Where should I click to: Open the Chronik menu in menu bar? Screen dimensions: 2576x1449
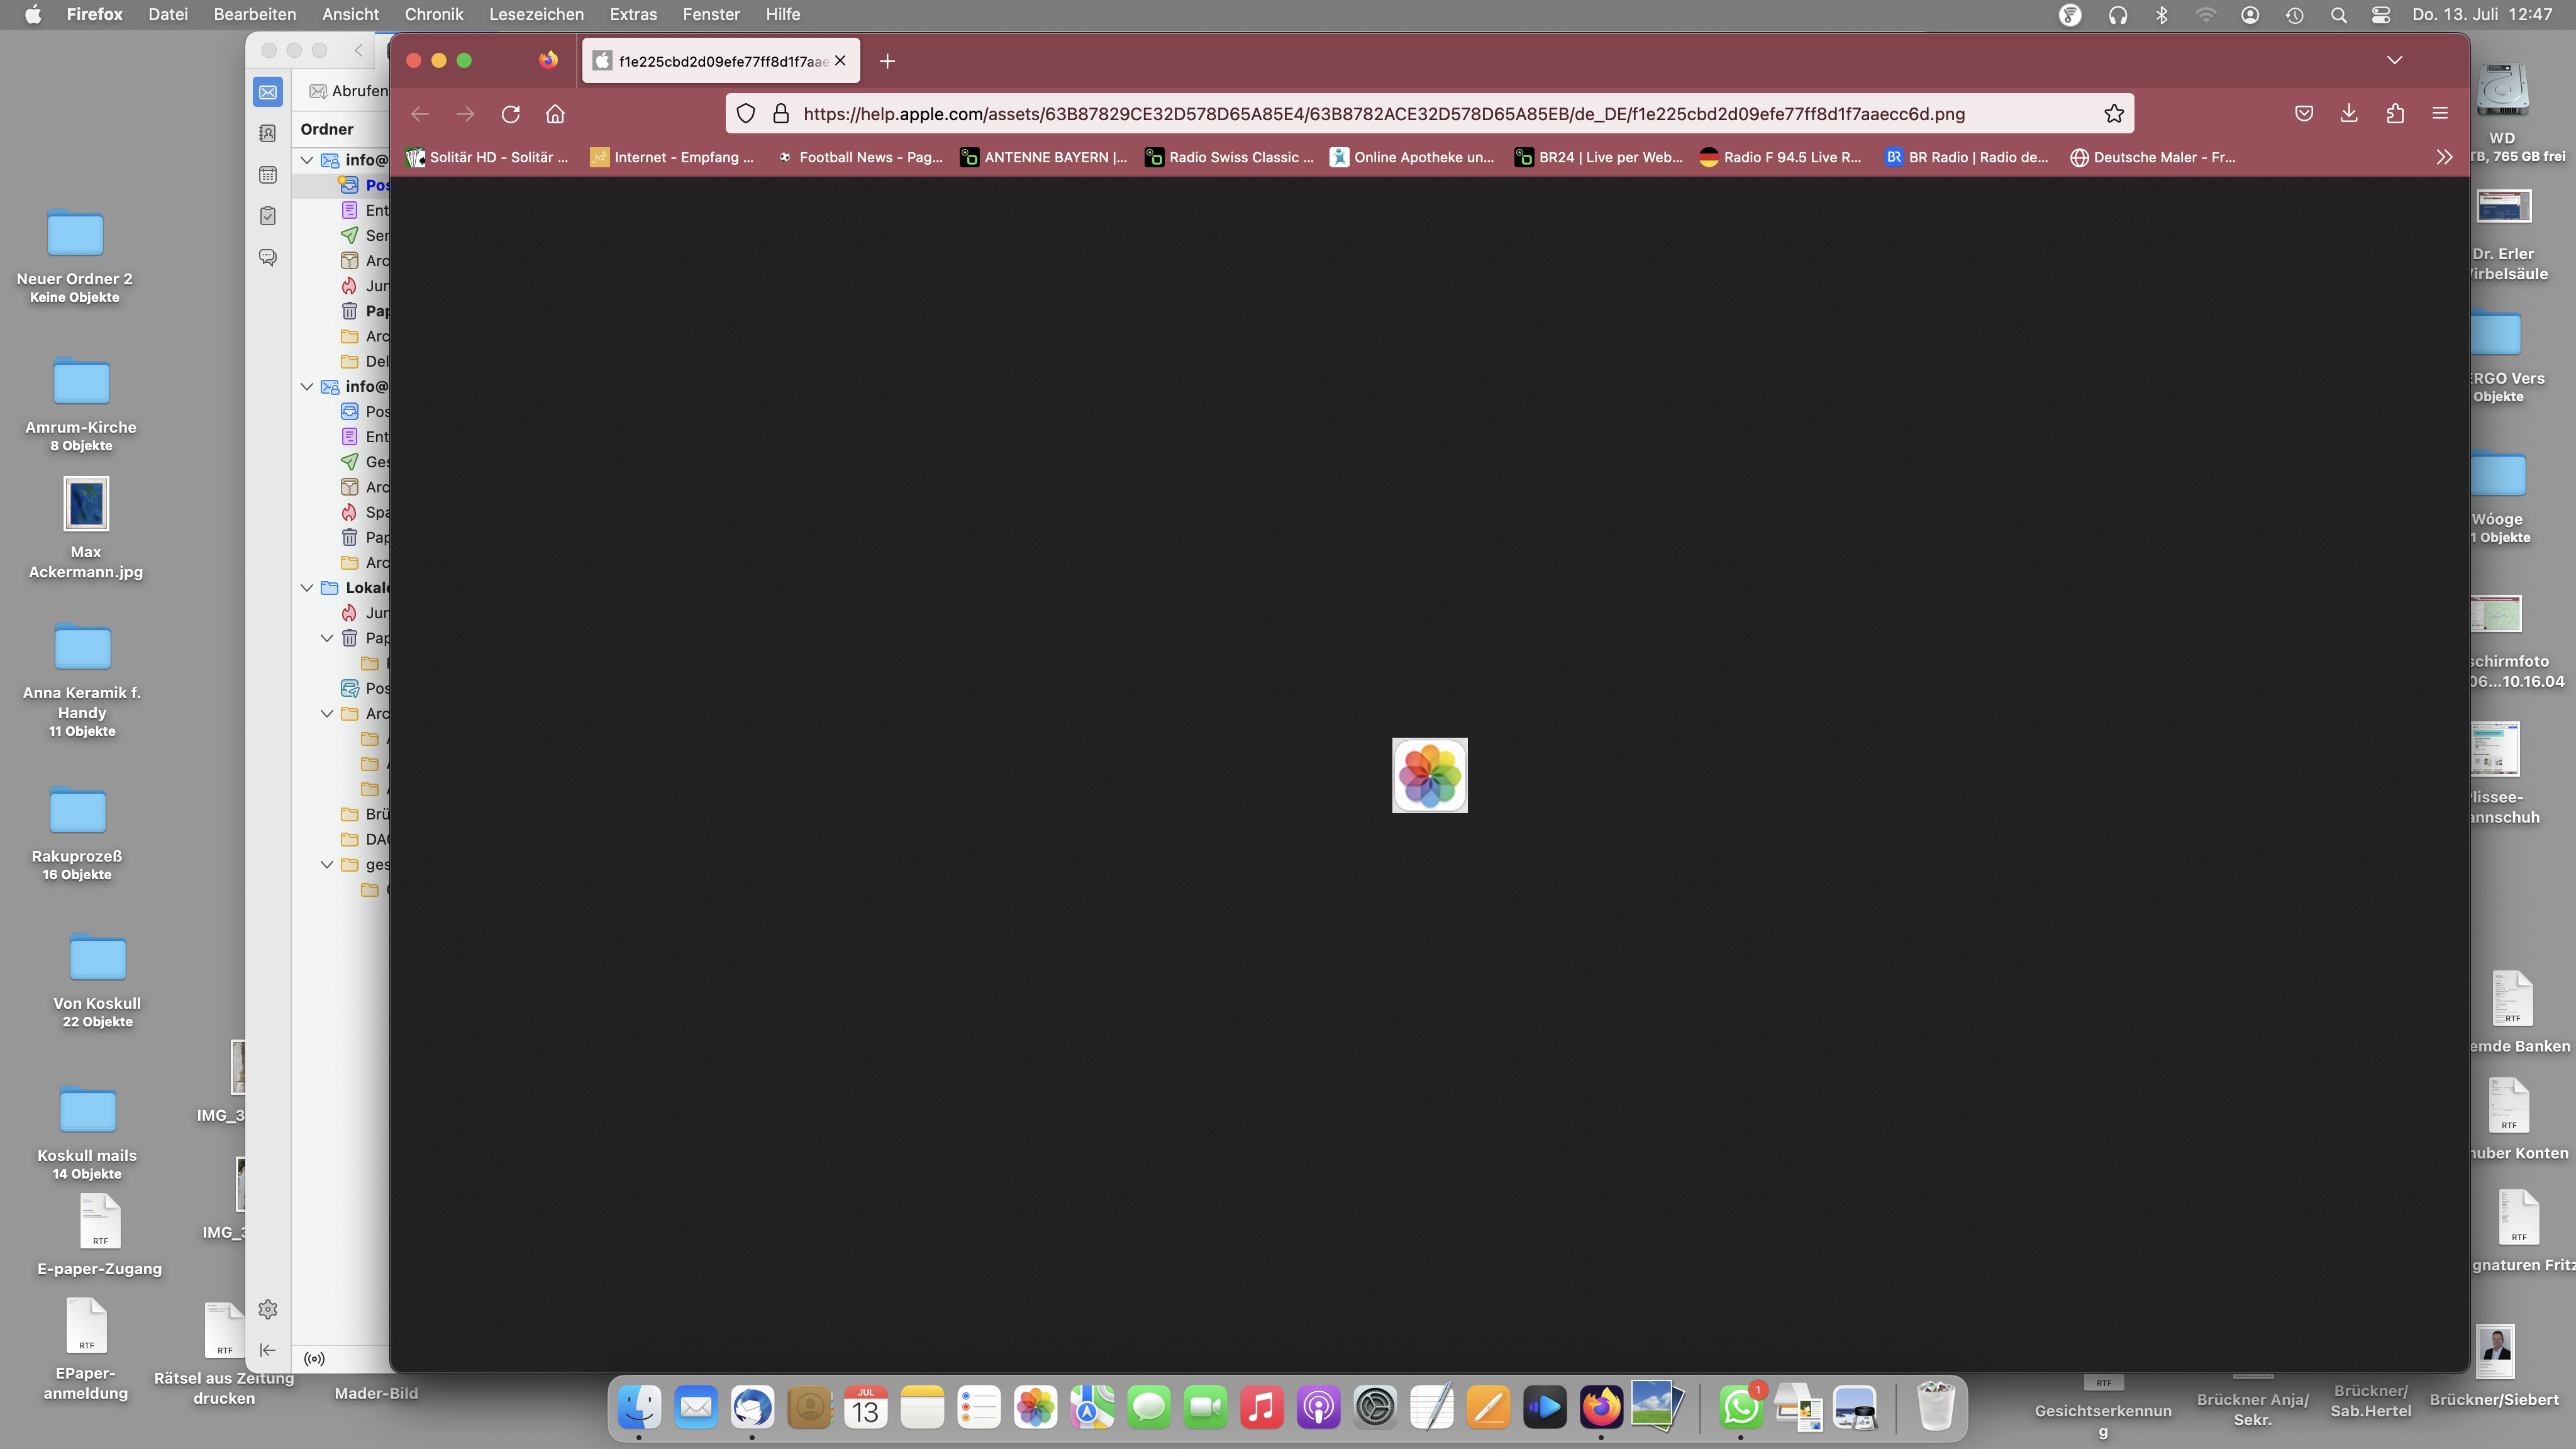(433, 14)
